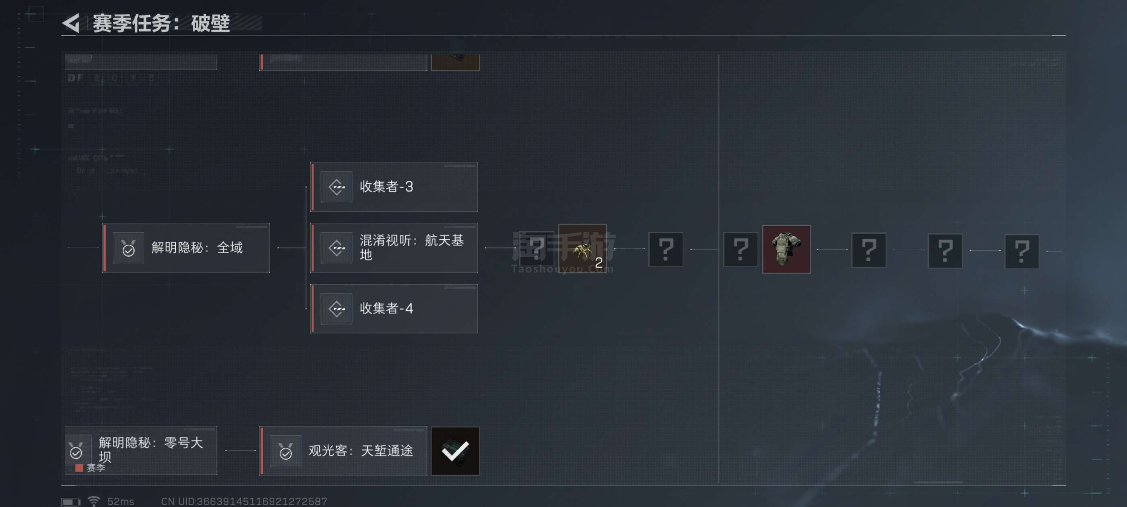Open the 解明隐秘：零号大坝 mission card
1127x507 pixels.
click(x=141, y=451)
